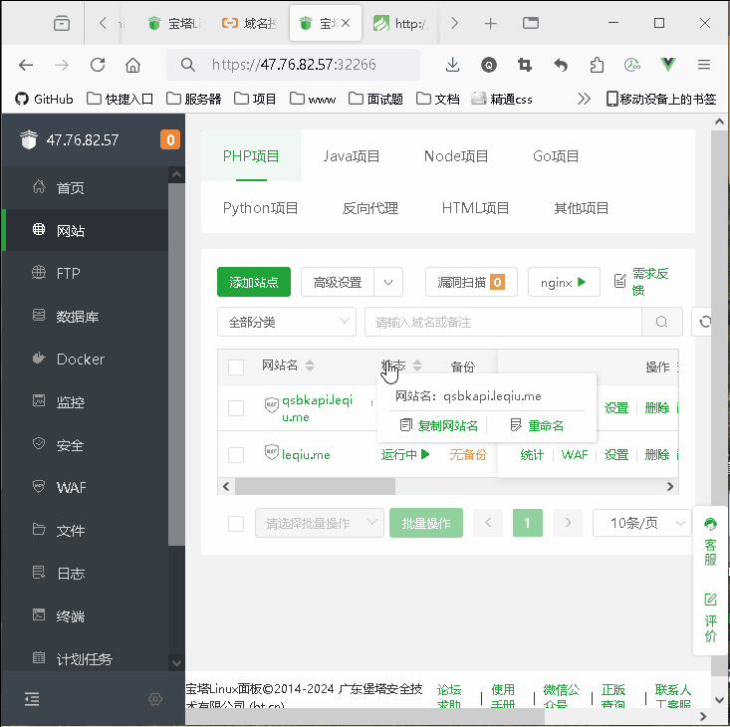The height and width of the screenshot is (727, 730).
Task: Click the table horizontal scrollbar thumb
Action: click(315, 486)
